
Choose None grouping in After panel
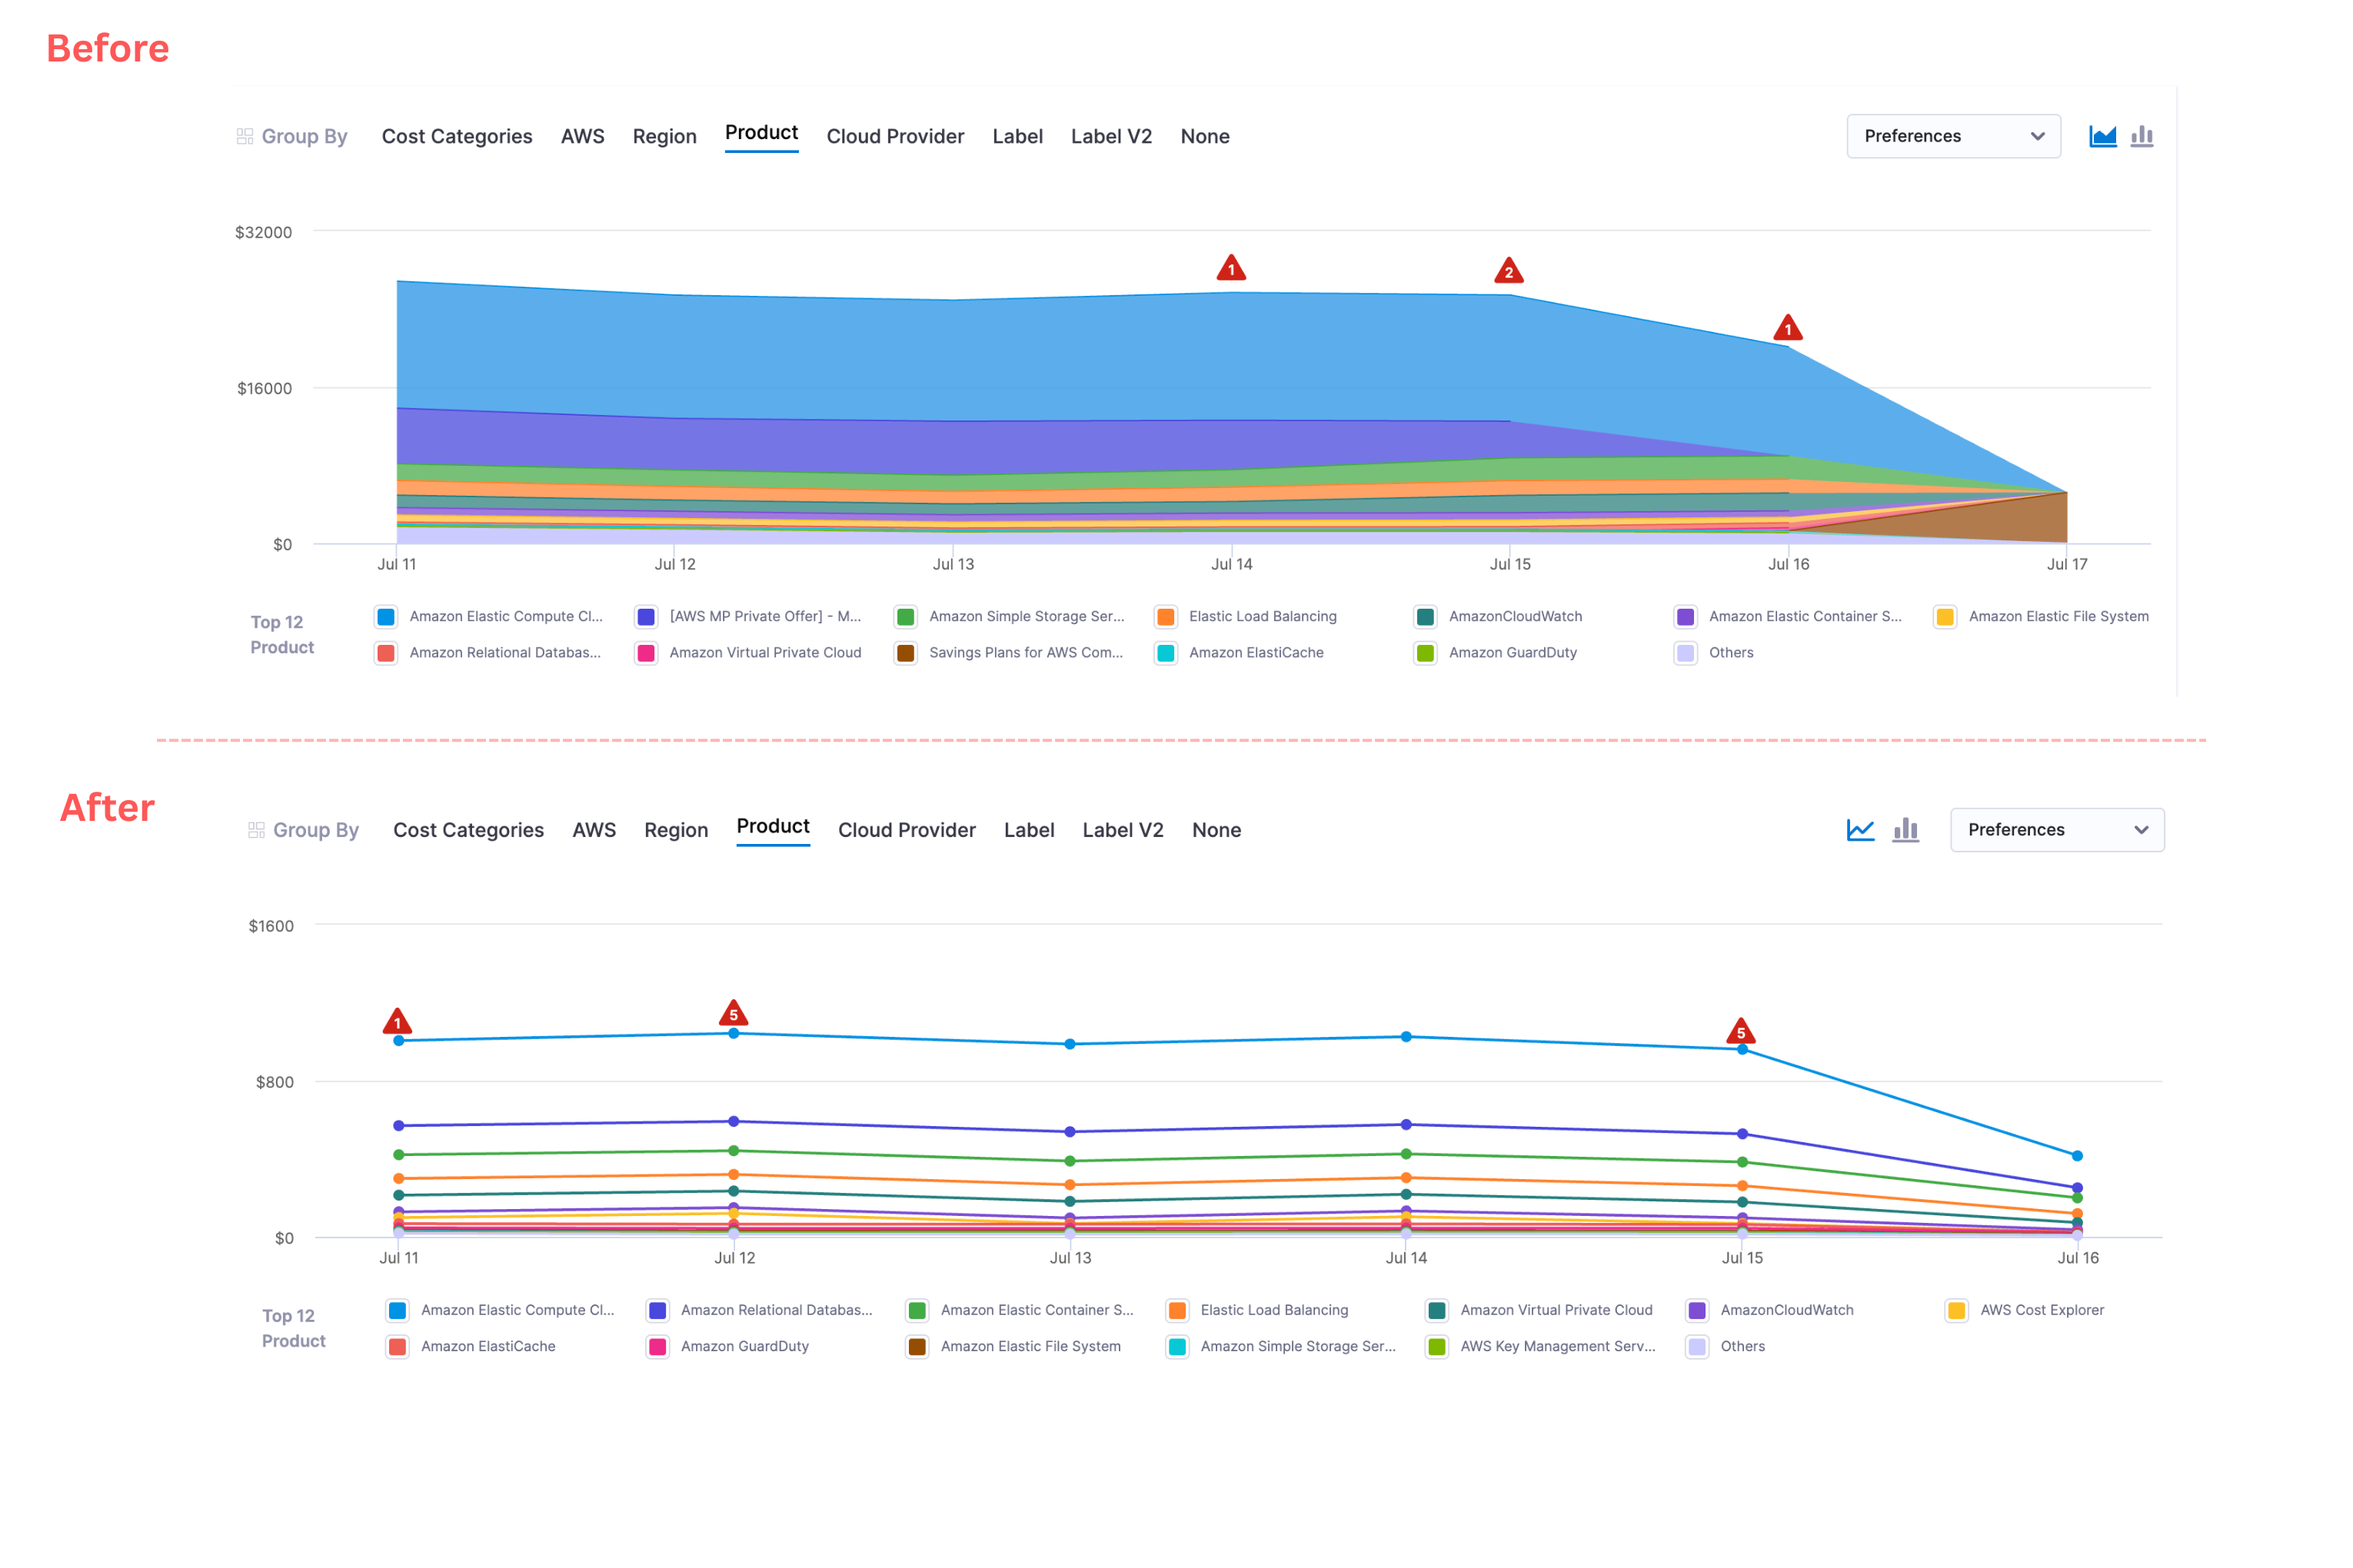tap(1216, 830)
